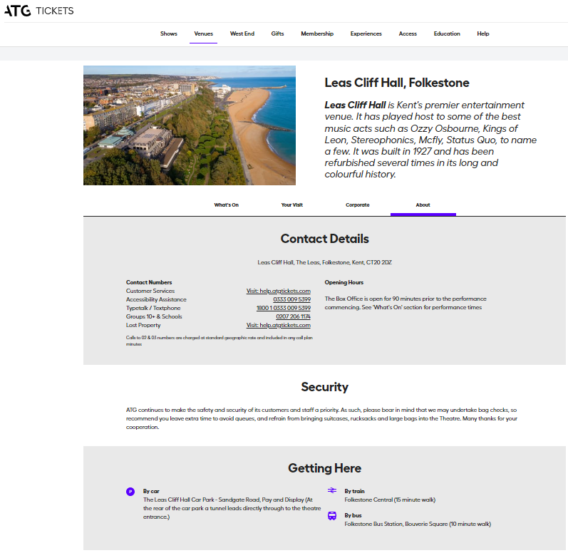Switch to the Your Visit tab
568x553 pixels.
coord(292,205)
